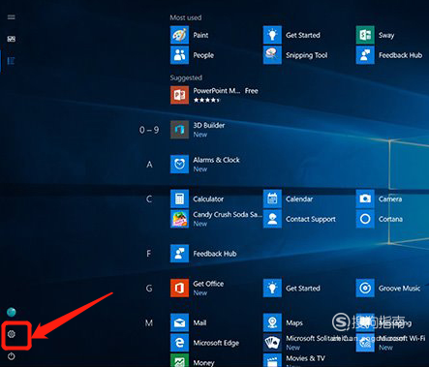The height and width of the screenshot is (367, 429).
Task: Launch Microsoft Edge
Action: click(204, 343)
